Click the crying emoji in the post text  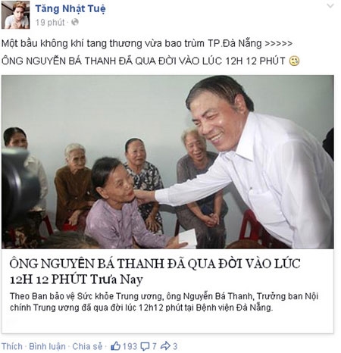pos(294,61)
